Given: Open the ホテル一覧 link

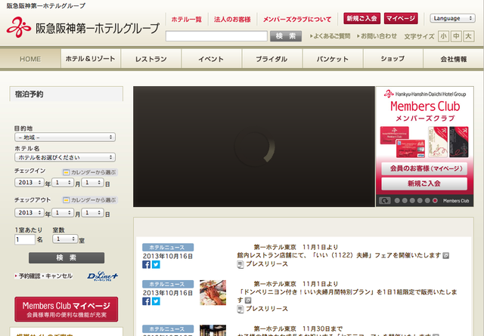Looking at the screenshot, I should [x=187, y=20].
